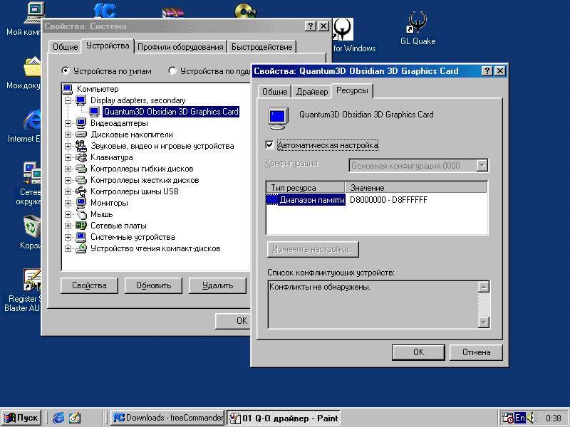570x427 pixels.
Task: Click the Контроллеры гибких дисков icon
Action: pos(81,169)
